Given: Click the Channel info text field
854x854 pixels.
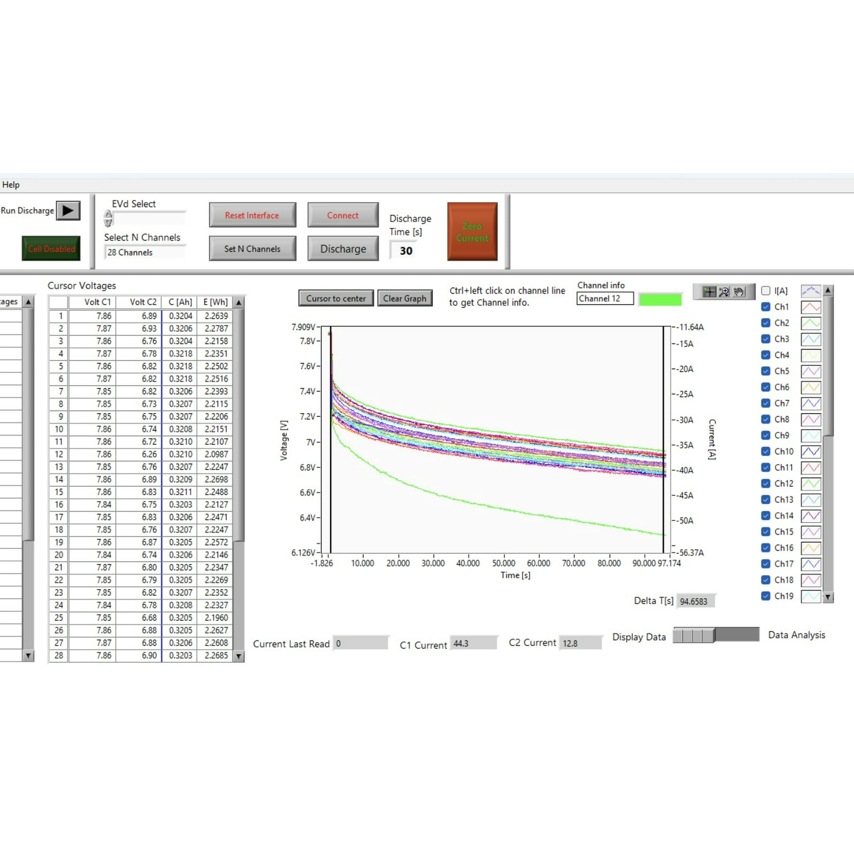Looking at the screenshot, I should [x=605, y=298].
